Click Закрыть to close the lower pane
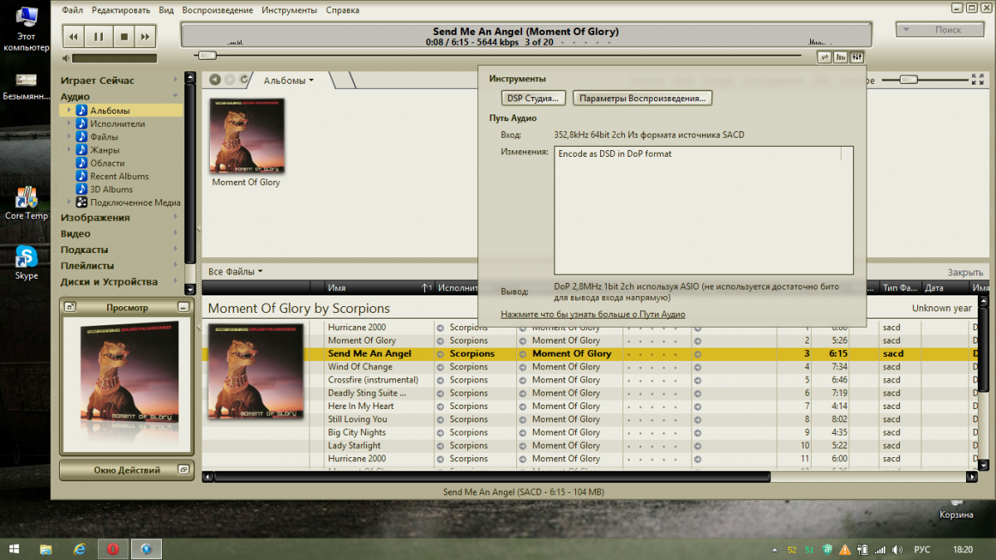The image size is (996, 560). tap(965, 272)
